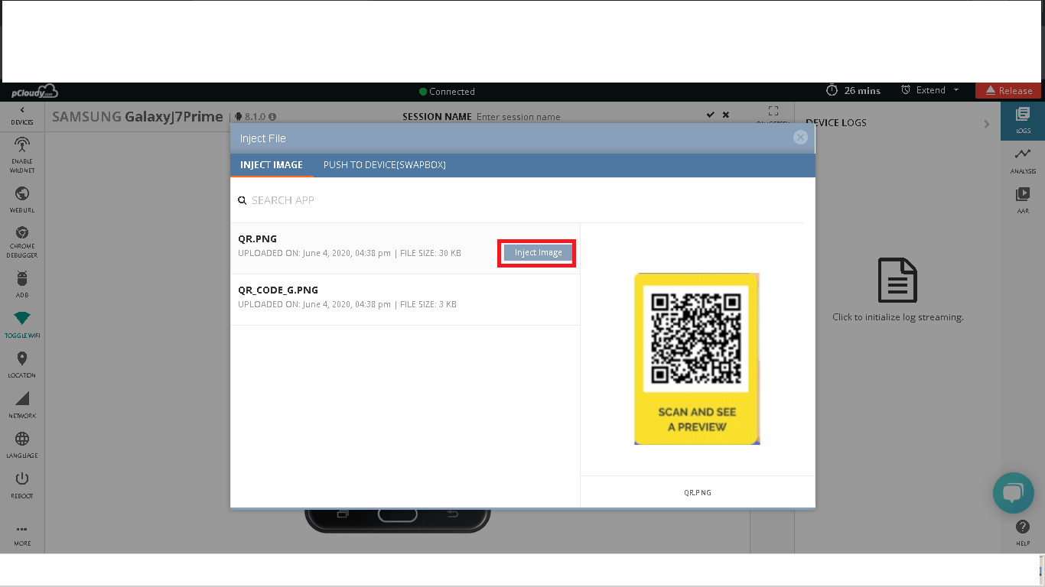This screenshot has width=1045, height=587.
Task: Click the QR code preview image
Action: [x=697, y=358]
